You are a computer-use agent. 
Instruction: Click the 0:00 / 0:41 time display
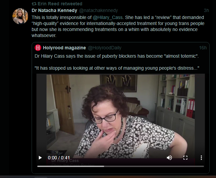point(59,158)
